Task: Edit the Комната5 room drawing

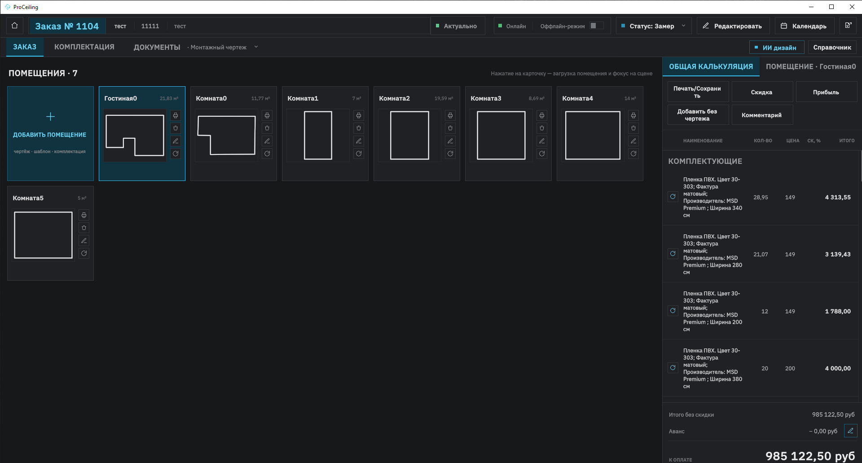Action: 84,241
